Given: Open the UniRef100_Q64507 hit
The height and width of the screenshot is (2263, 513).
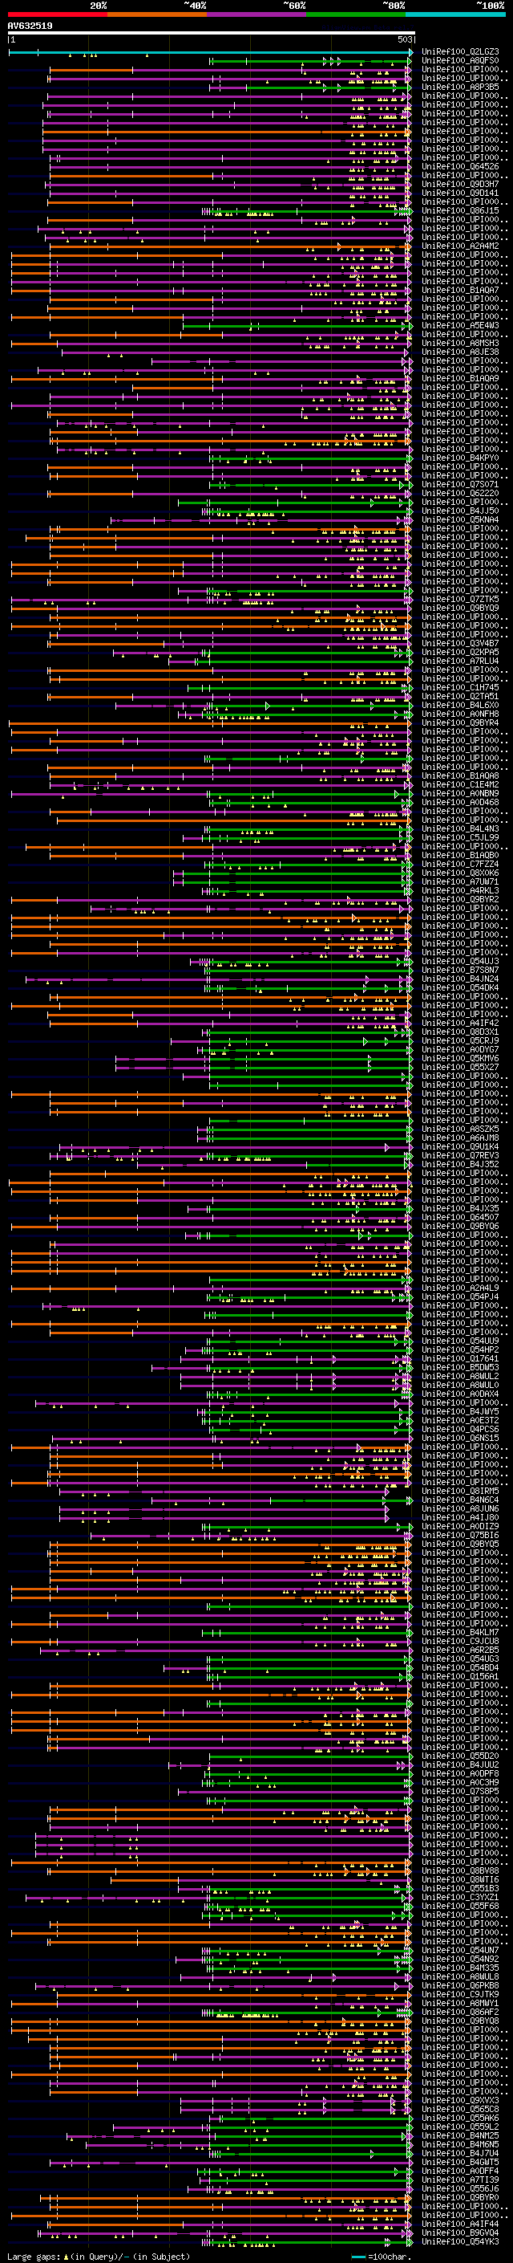Looking at the screenshot, I should point(459,1218).
